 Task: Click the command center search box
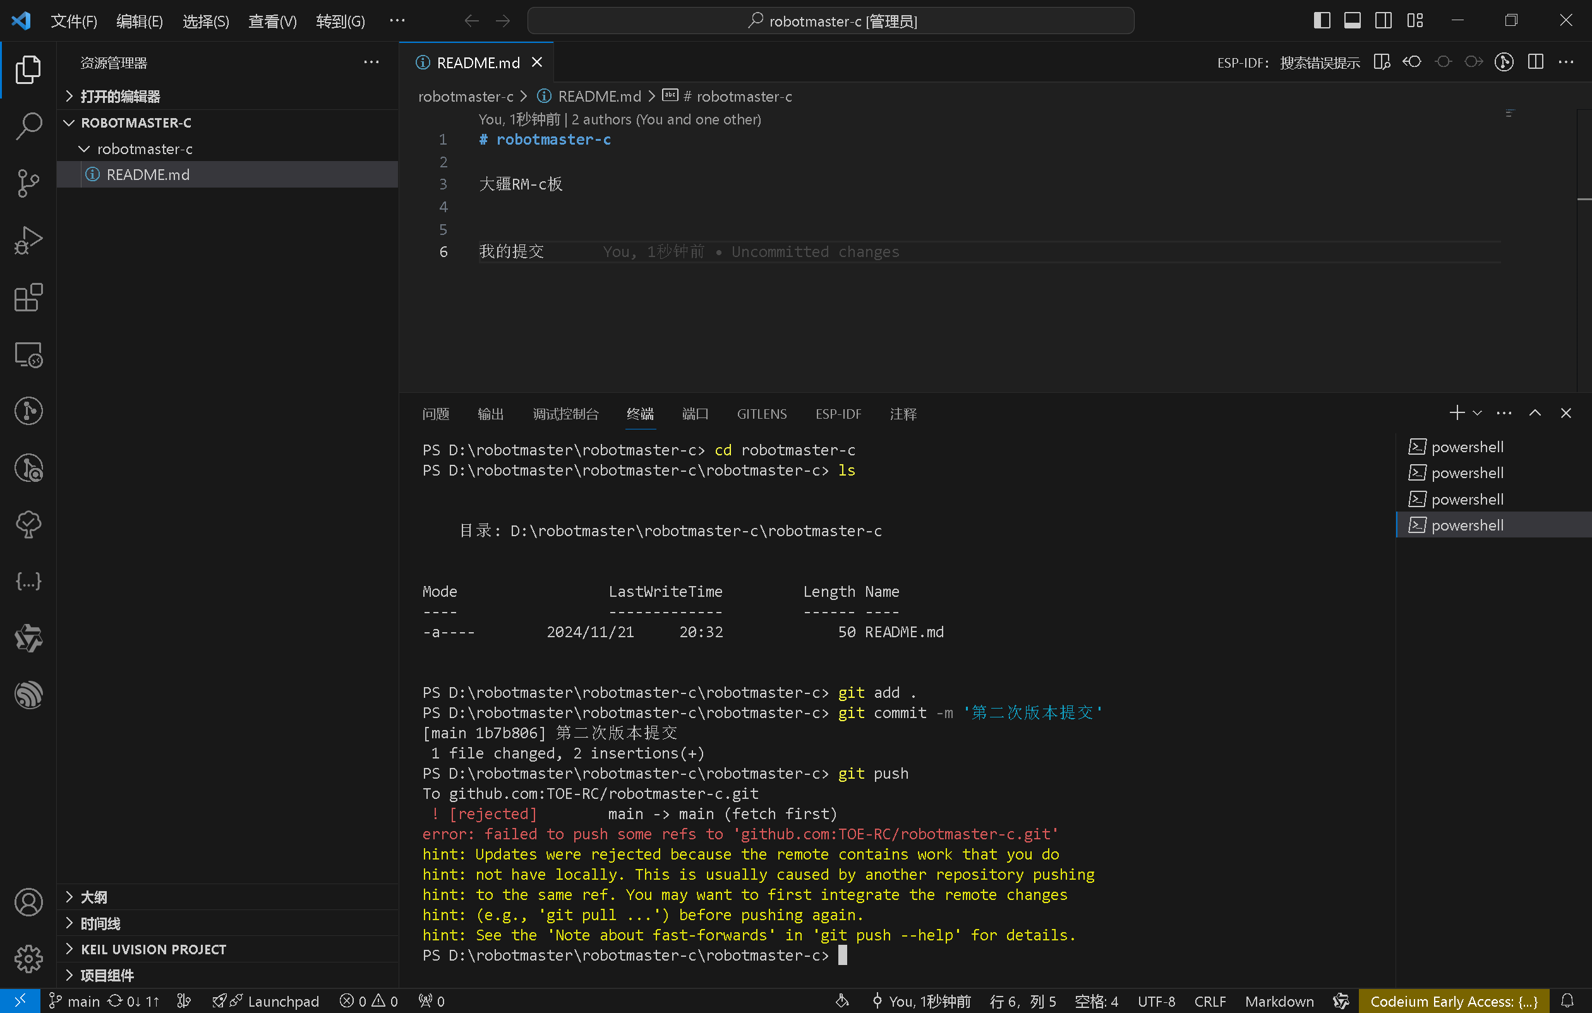tap(830, 21)
